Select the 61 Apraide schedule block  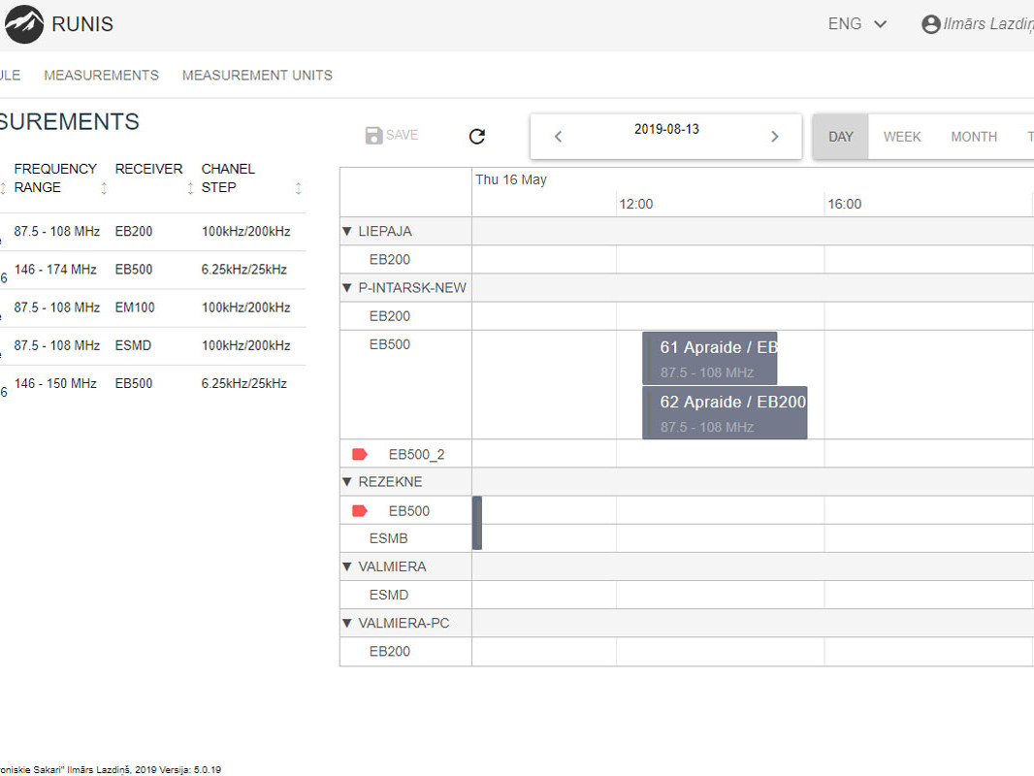coord(710,358)
